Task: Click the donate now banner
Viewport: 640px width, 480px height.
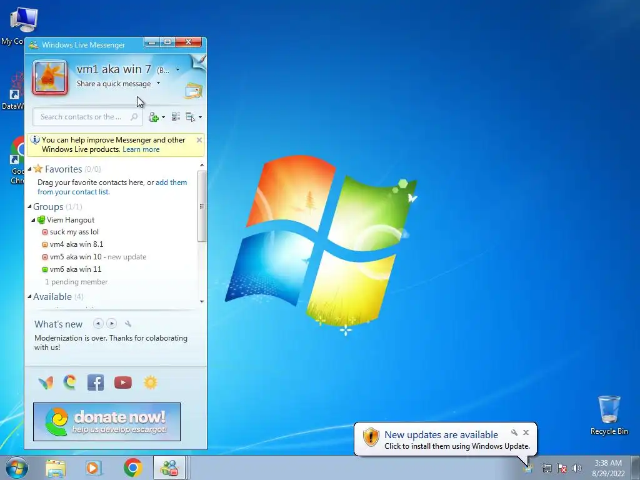Action: pos(107,422)
